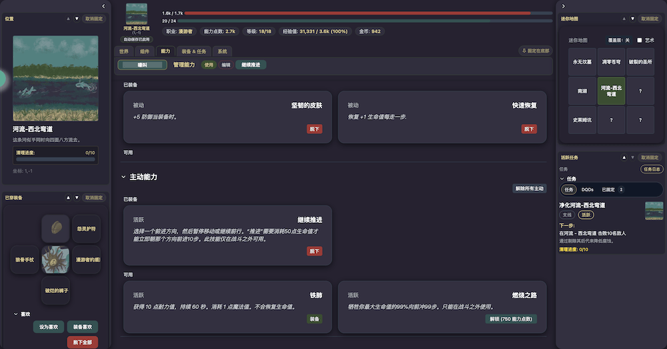Unequip the 坚韧的皮肤 passive ability

pyautogui.click(x=314, y=129)
